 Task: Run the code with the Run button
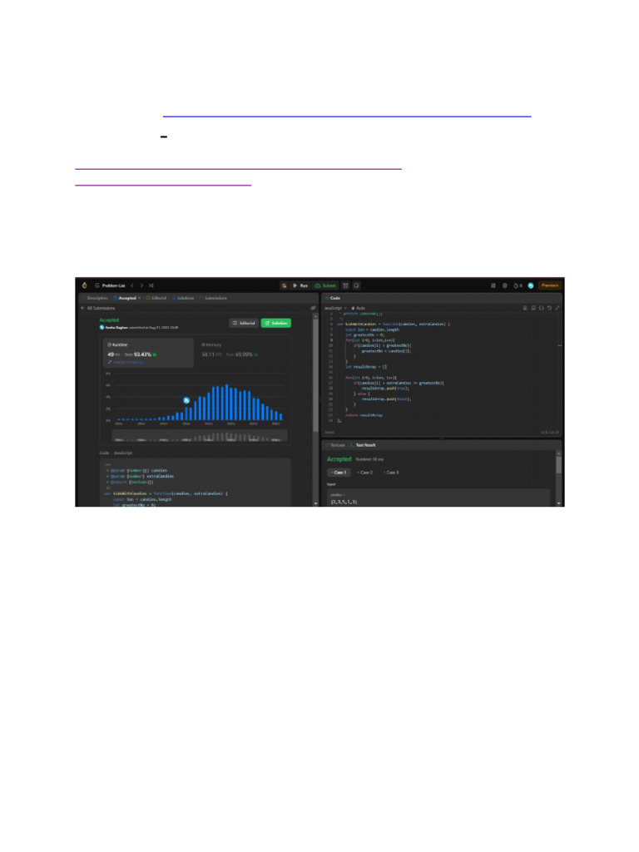(x=300, y=285)
